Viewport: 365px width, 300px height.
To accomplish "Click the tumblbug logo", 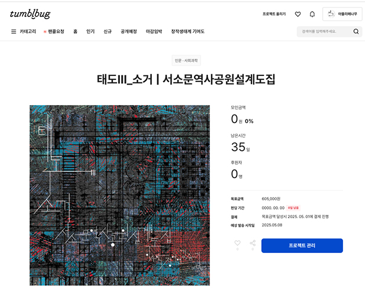I will tap(30, 15).
